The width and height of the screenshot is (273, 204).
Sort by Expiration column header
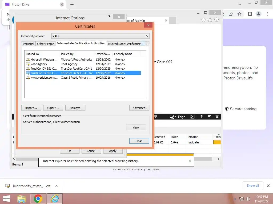click(103, 54)
